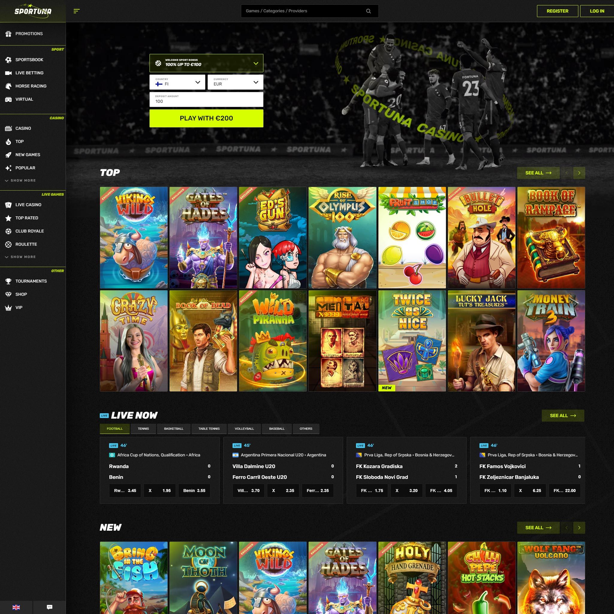
Task: Expand Show More under Casino section
Action: (21, 180)
